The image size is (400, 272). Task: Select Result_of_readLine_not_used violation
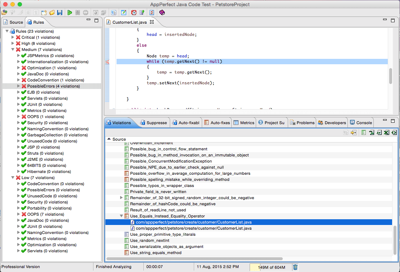click(x=158, y=210)
